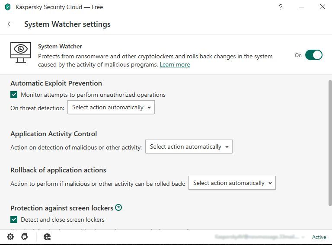Open screen lockers help circle icon
This screenshot has height=245, width=332.
tap(118, 207)
